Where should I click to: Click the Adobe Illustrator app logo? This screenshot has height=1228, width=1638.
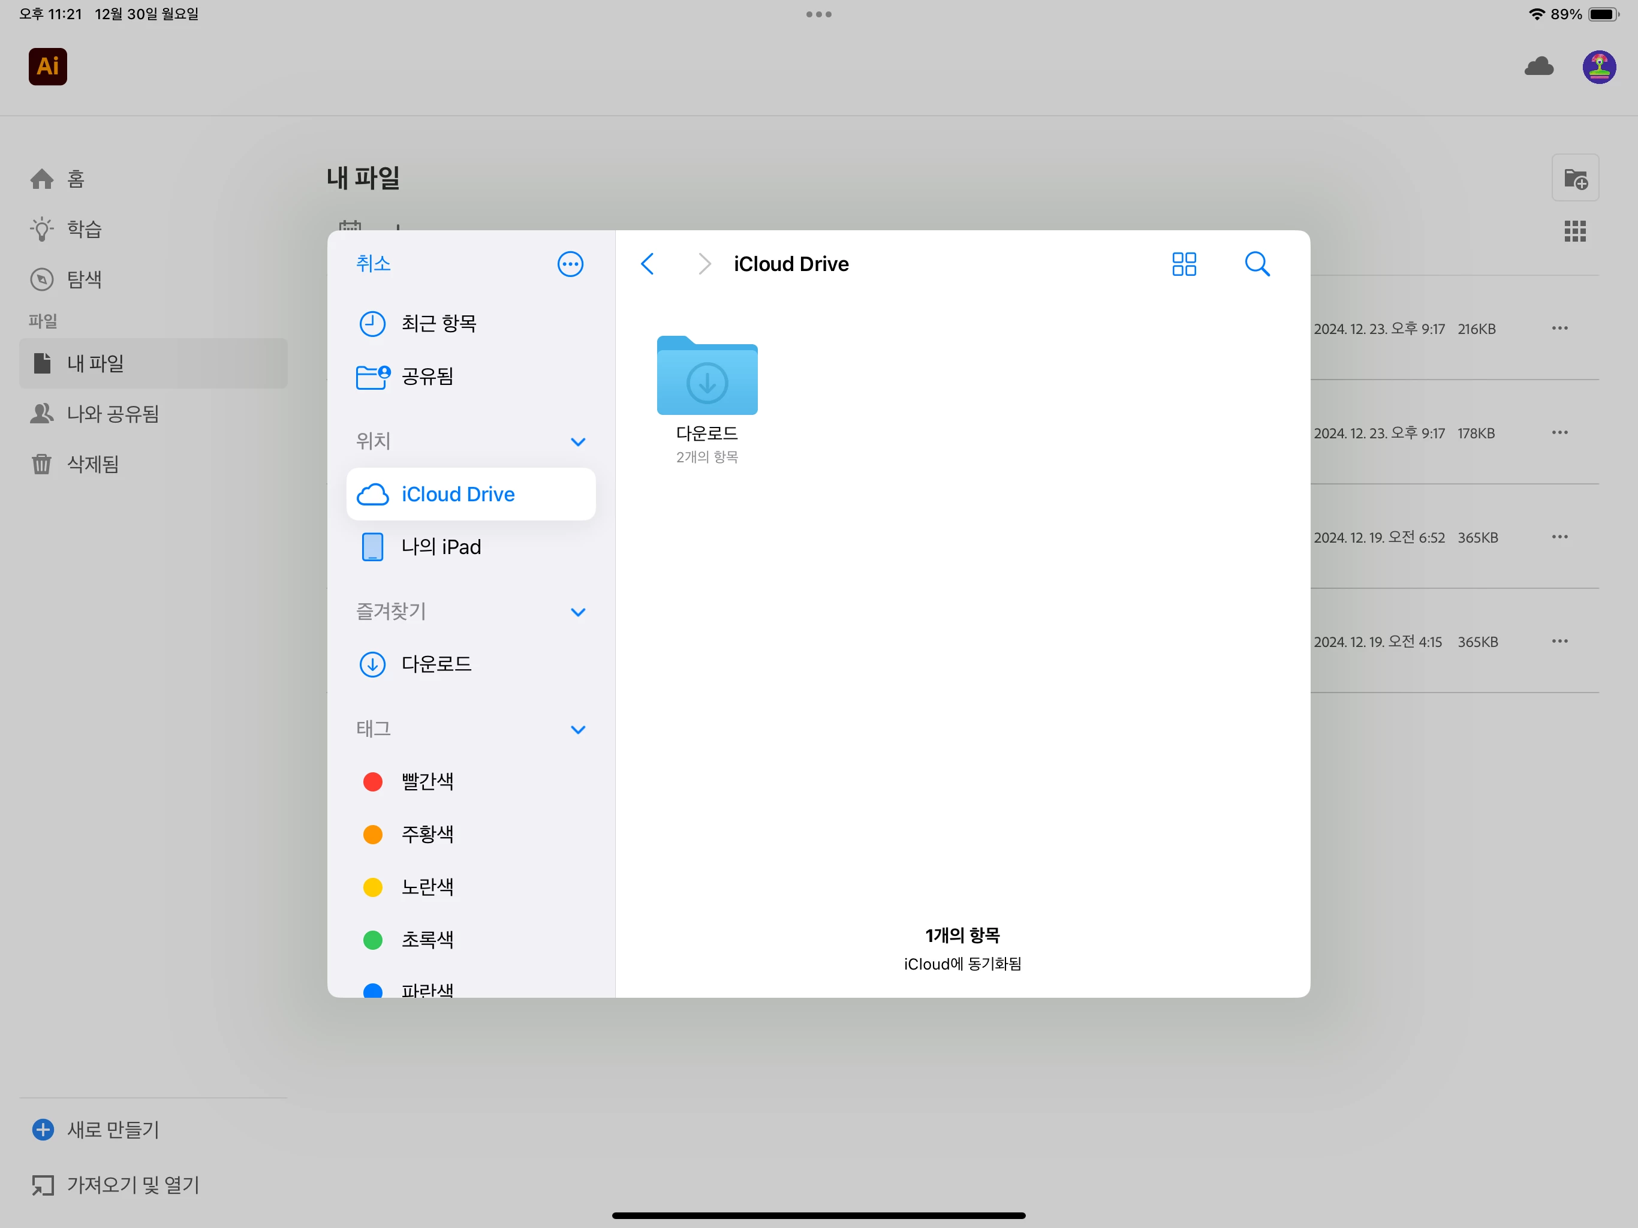click(47, 67)
